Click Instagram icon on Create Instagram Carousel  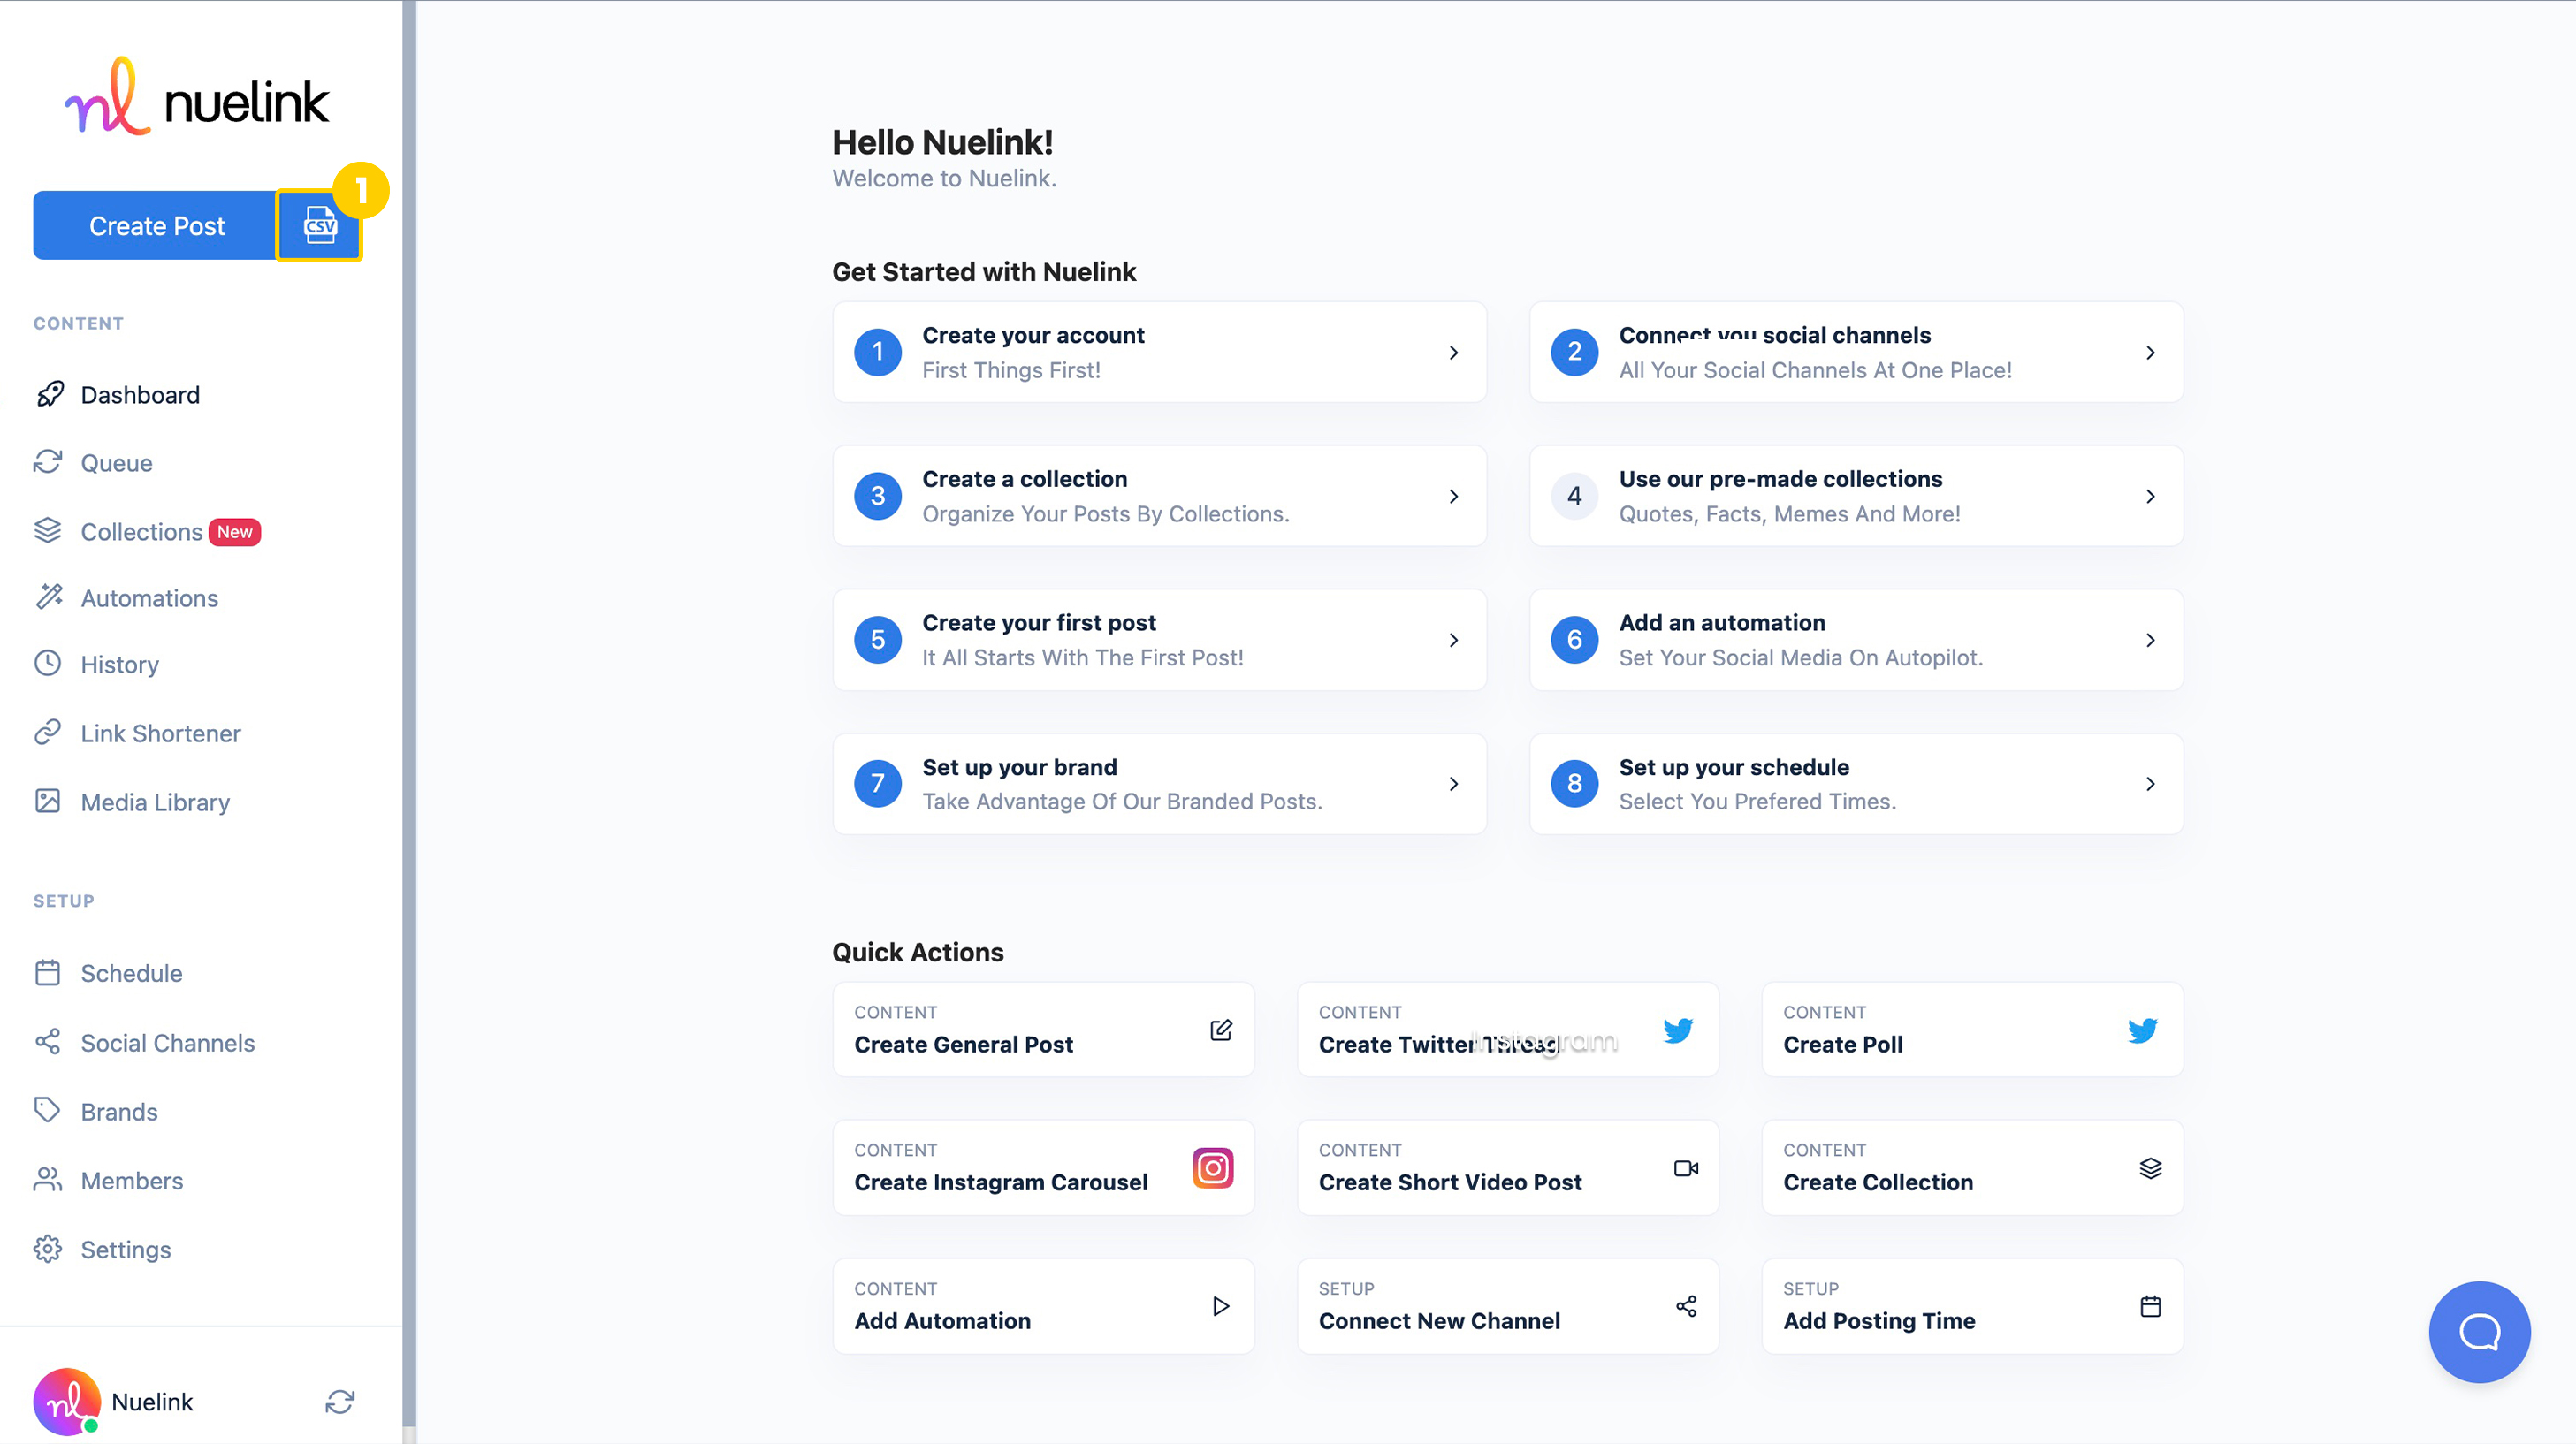pyautogui.click(x=1212, y=1168)
